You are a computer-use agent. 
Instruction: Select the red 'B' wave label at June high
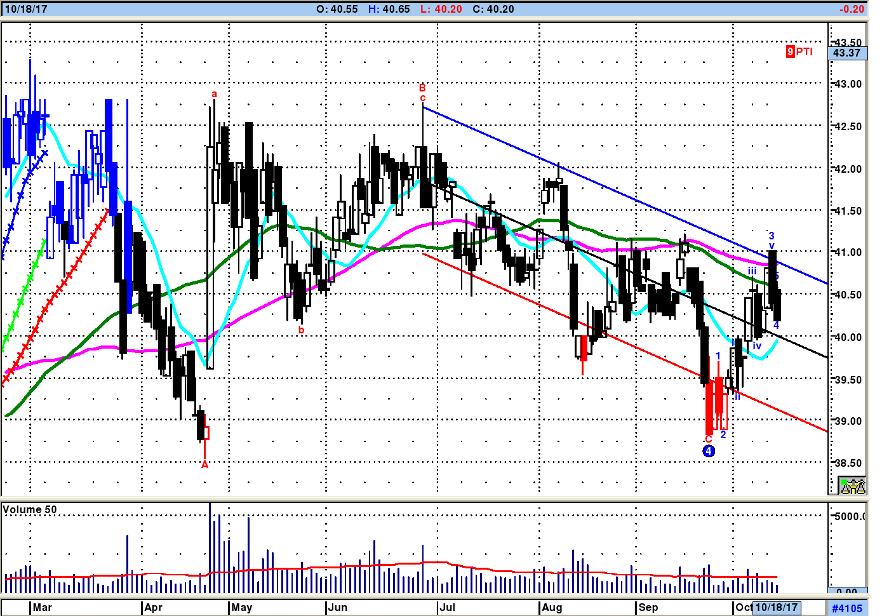[x=422, y=88]
